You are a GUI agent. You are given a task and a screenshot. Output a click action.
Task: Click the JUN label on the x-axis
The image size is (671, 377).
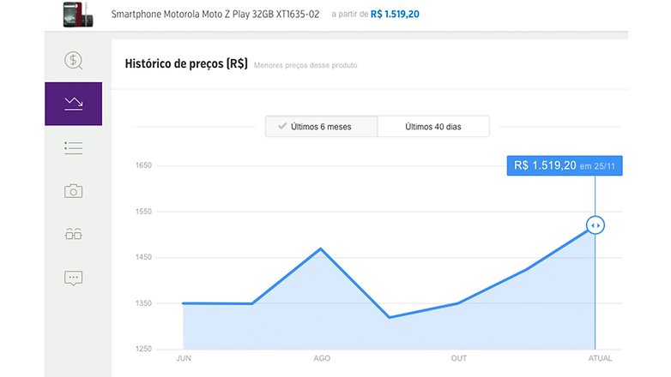183,358
